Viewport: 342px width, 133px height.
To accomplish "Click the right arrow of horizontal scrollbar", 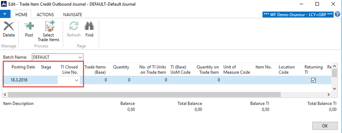I will point(329,95).
